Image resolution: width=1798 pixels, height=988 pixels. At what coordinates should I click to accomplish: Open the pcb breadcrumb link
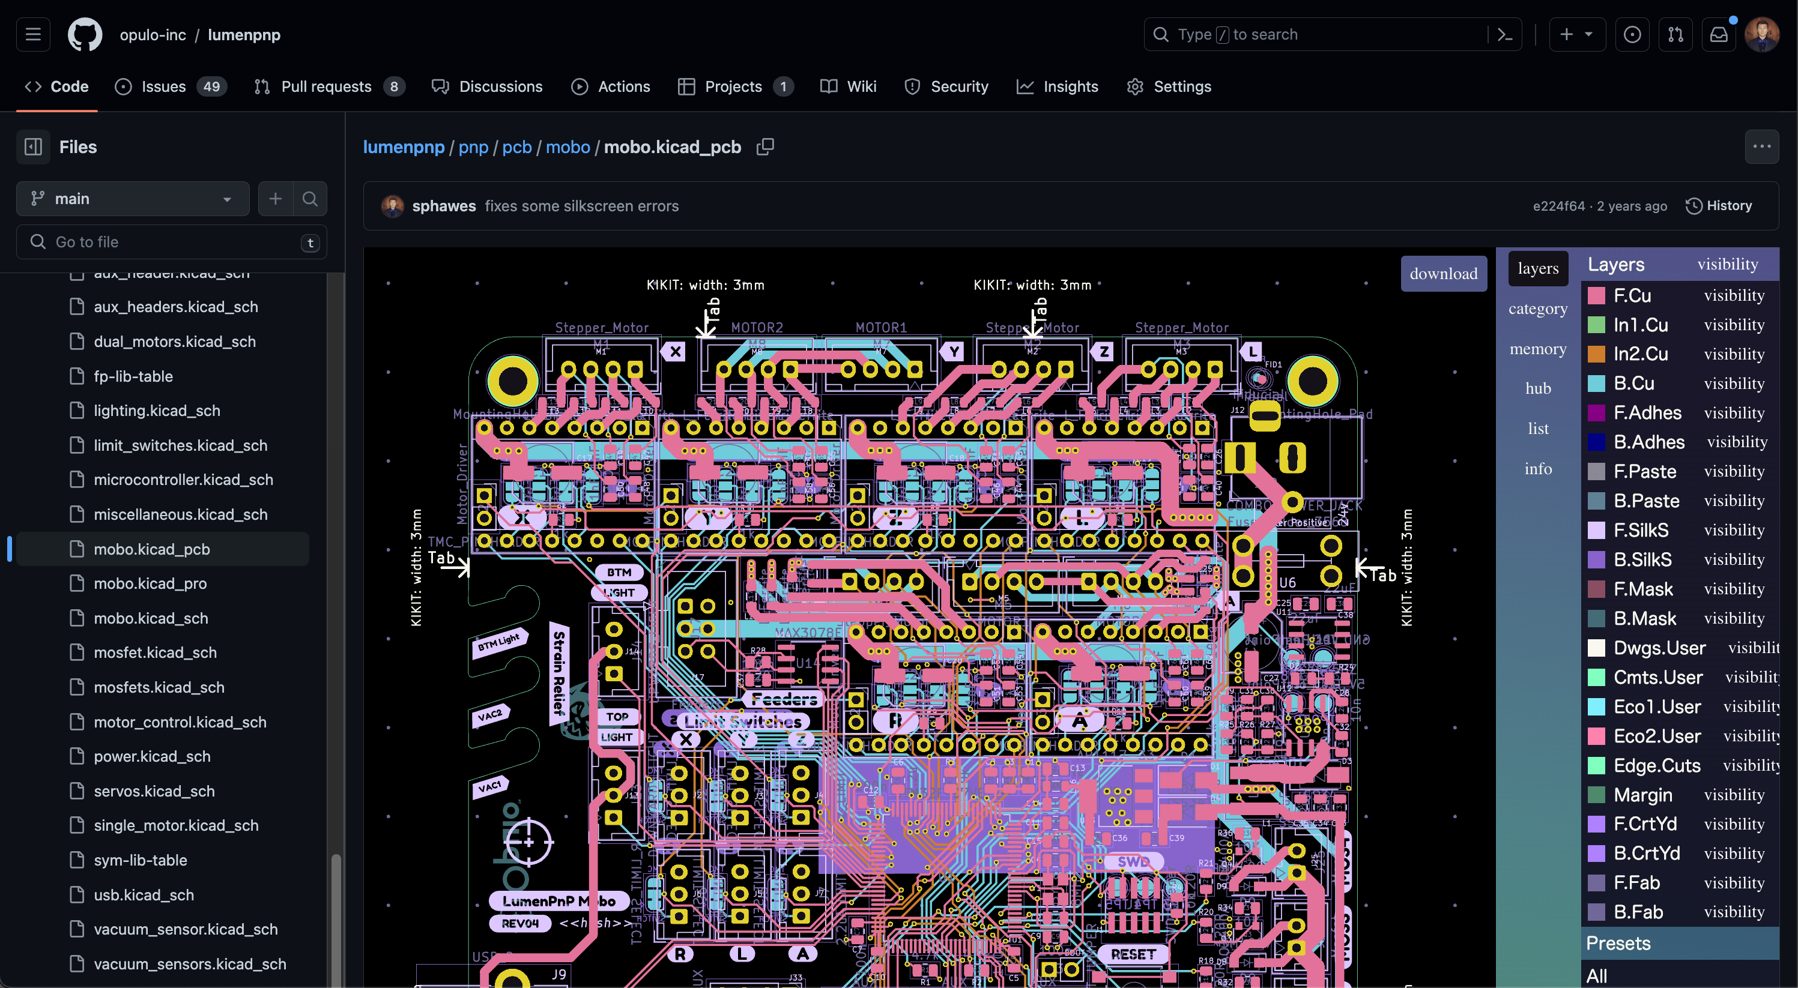click(x=516, y=147)
